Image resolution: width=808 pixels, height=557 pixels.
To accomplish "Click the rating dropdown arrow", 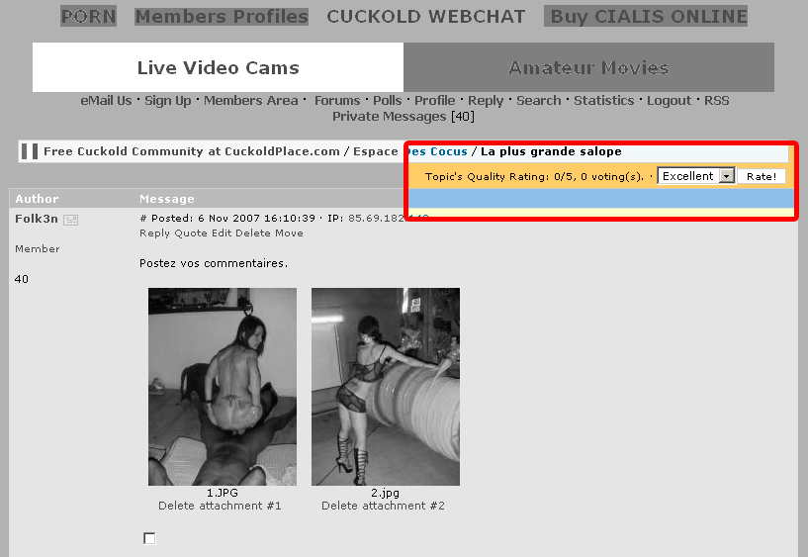I will pos(727,176).
